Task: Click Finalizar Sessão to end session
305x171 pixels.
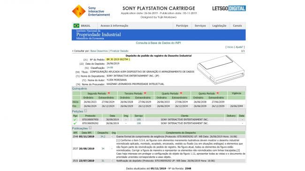Action: [119, 51]
